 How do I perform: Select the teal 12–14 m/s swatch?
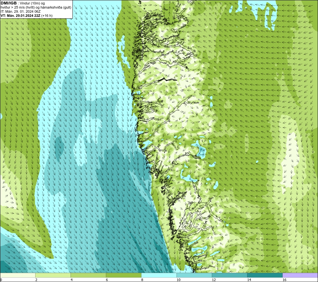229,275
